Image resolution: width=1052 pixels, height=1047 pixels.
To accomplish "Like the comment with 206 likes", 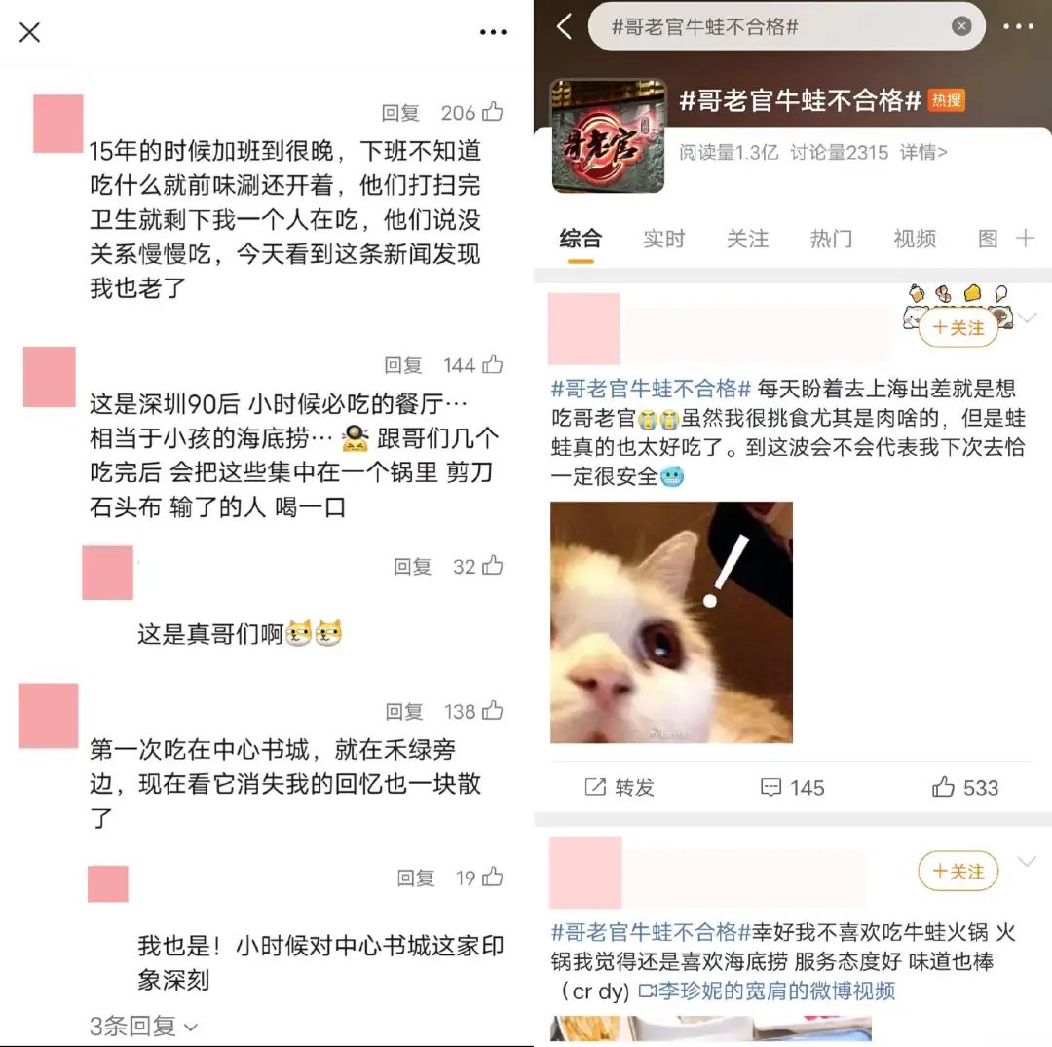I will tap(493, 112).
